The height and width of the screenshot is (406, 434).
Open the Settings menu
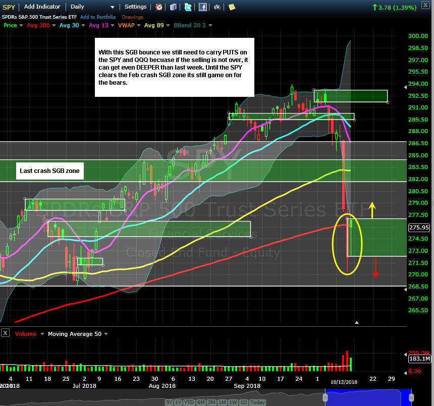click(135, 7)
